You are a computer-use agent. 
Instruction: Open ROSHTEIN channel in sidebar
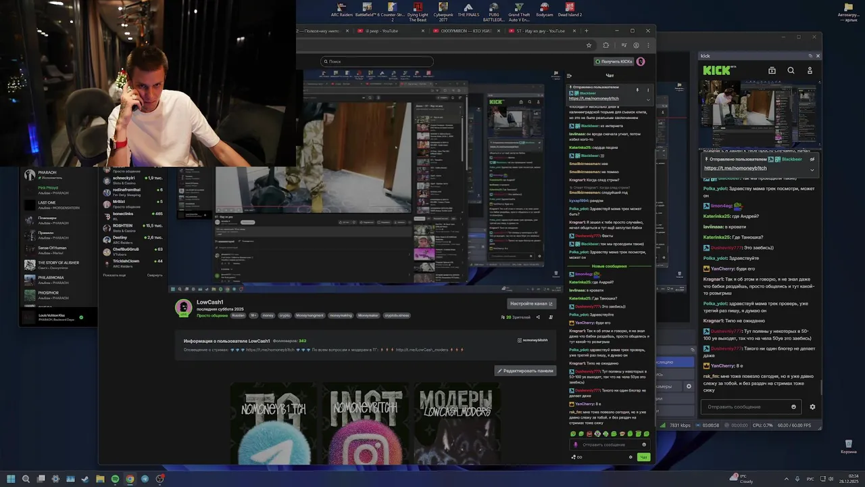point(133,227)
